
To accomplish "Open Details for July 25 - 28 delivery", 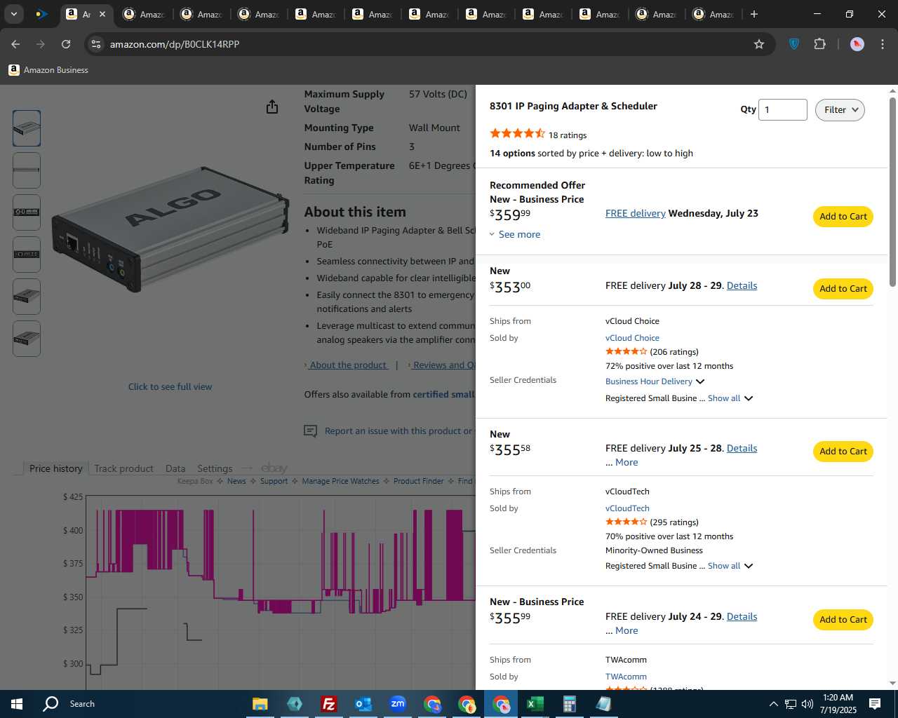I will coord(742,448).
